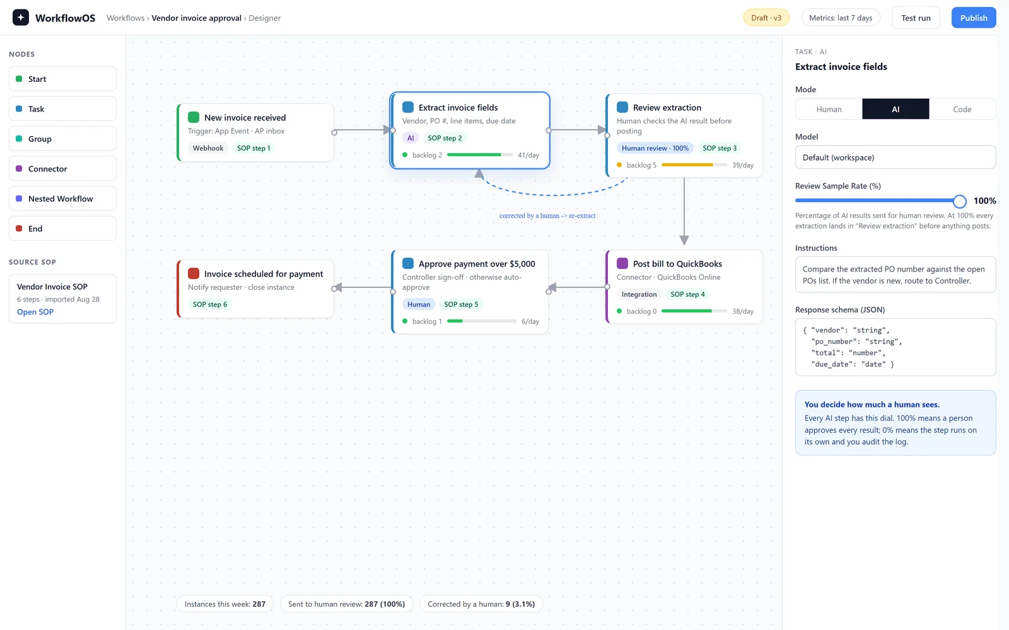Click the Publish button
This screenshot has width=1009, height=630.
(x=974, y=18)
